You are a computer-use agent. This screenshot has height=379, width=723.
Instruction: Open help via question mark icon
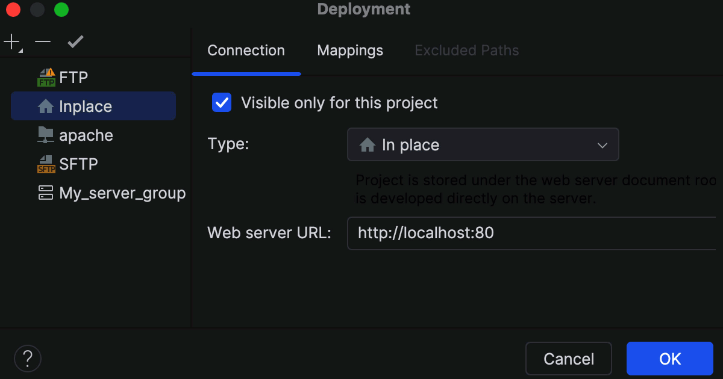click(x=27, y=359)
